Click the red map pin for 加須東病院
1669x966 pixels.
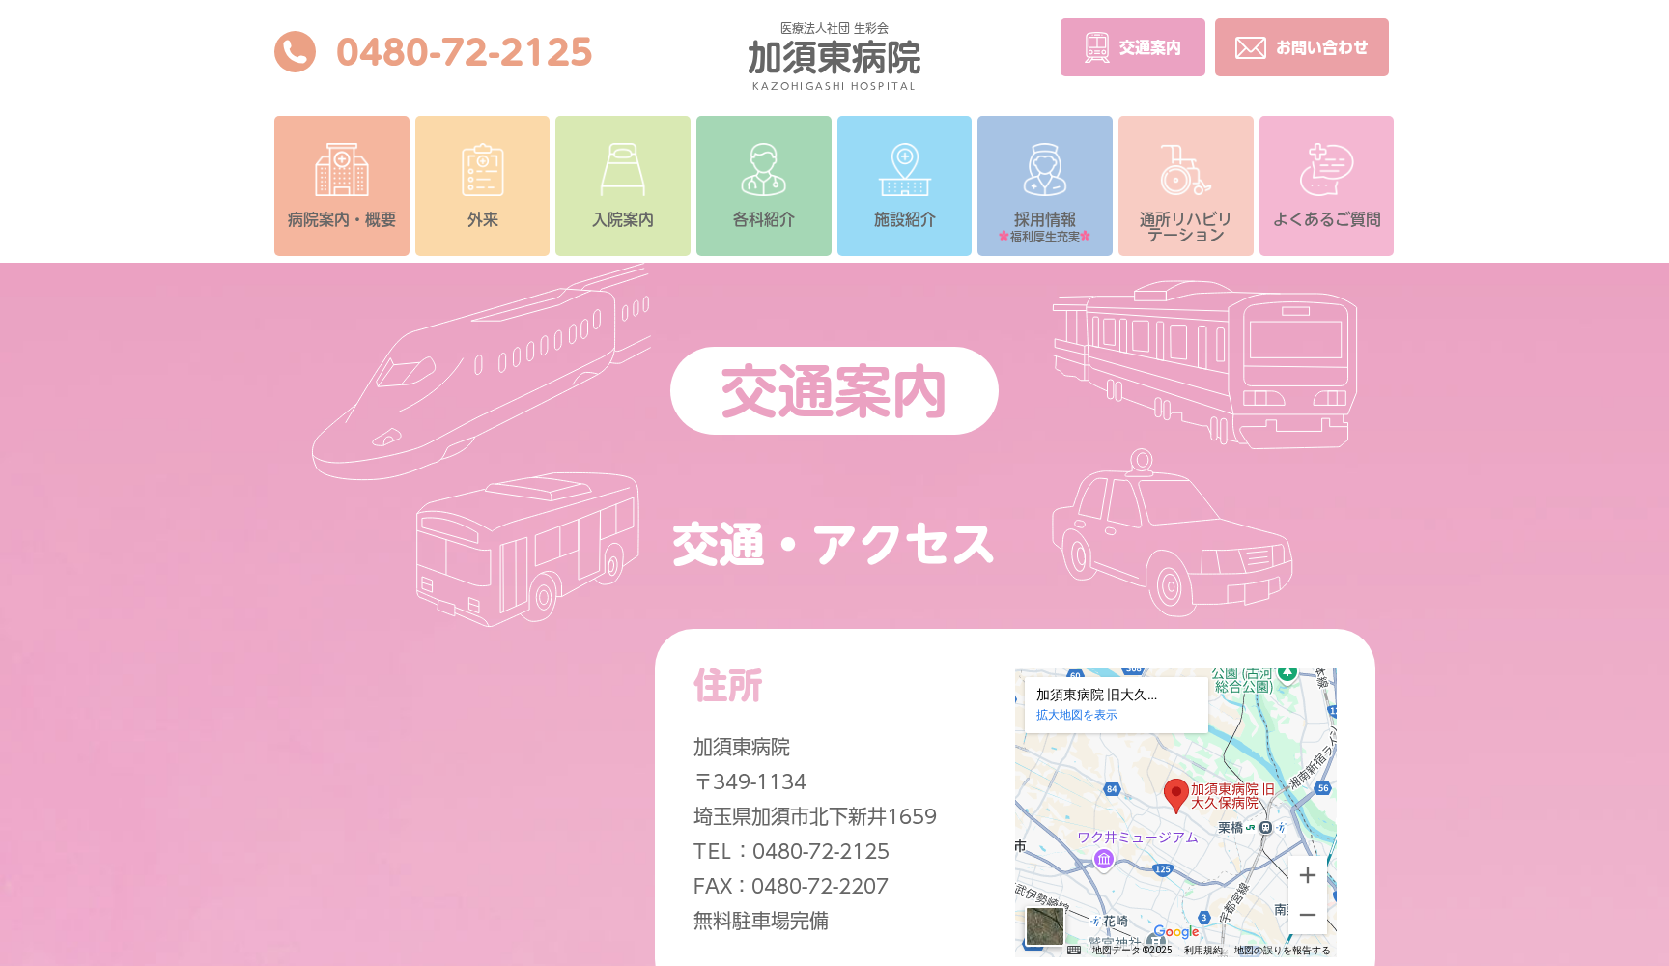tap(1175, 796)
